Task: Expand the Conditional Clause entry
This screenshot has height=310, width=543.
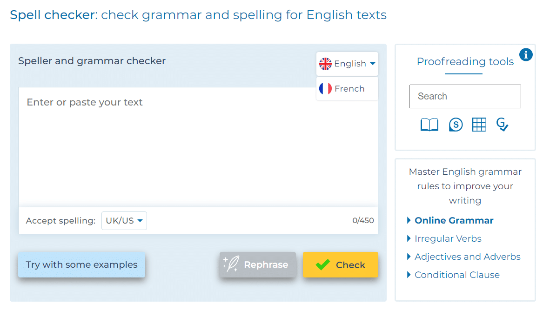Action: tap(456, 275)
